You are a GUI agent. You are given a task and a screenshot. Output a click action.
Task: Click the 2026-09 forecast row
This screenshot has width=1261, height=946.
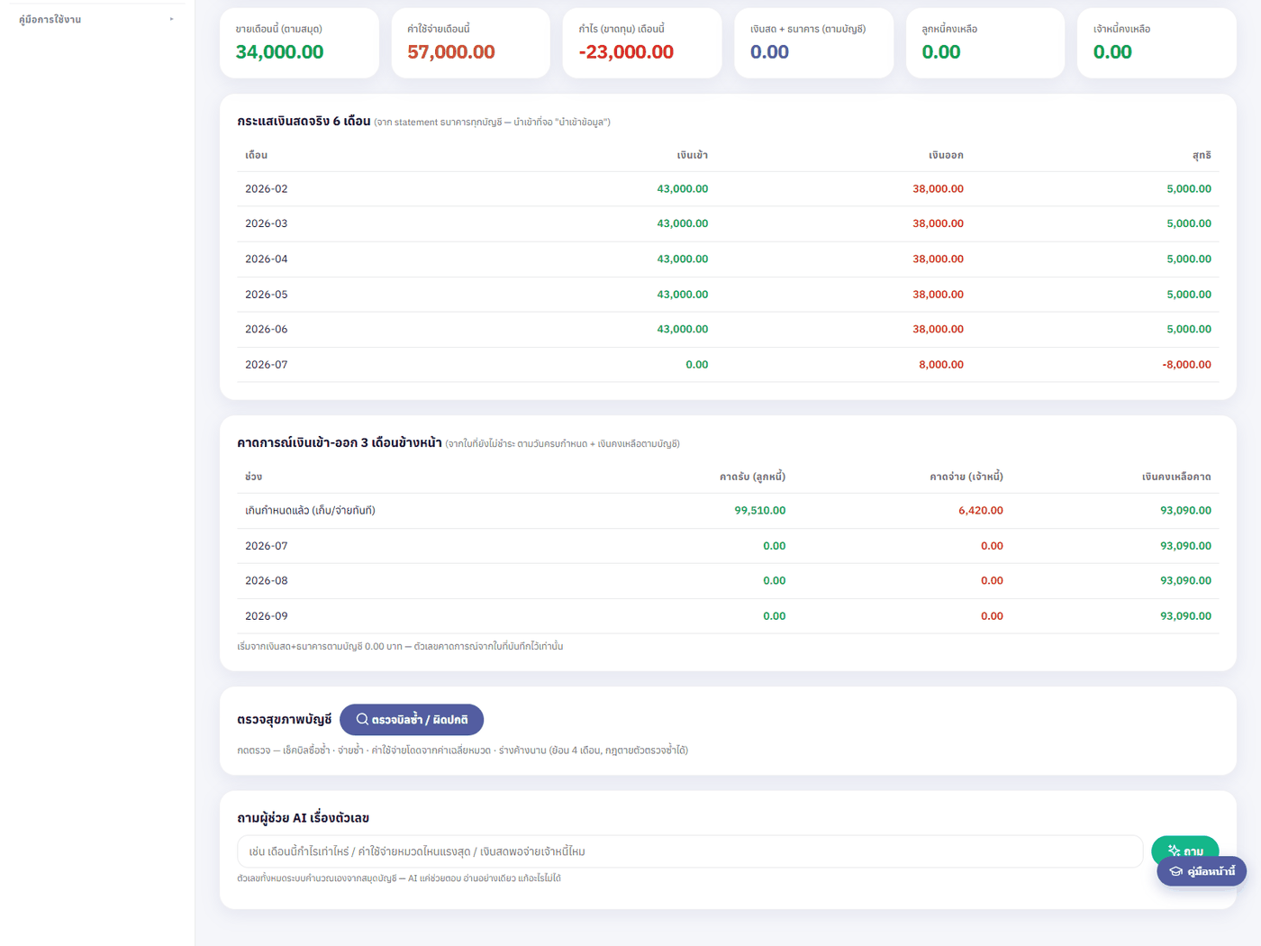click(x=728, y=616)
